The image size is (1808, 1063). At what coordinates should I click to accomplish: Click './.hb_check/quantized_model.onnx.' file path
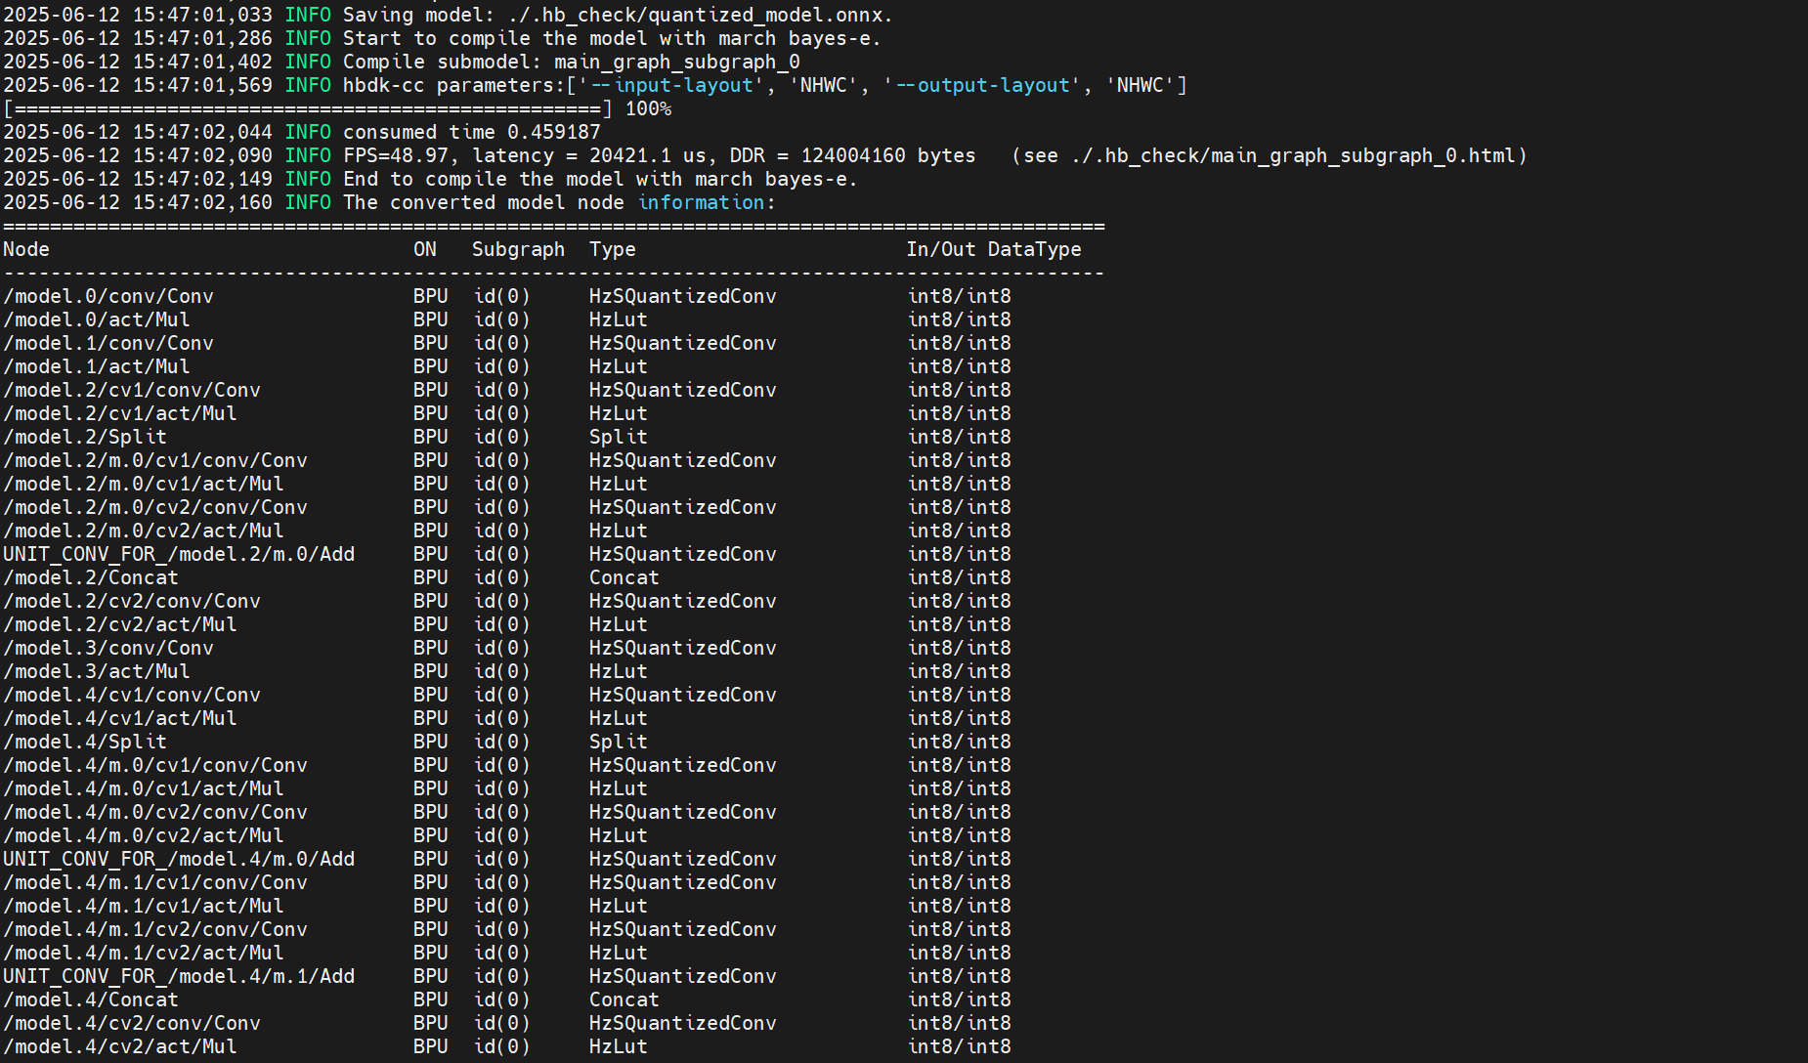click(701, 15)
